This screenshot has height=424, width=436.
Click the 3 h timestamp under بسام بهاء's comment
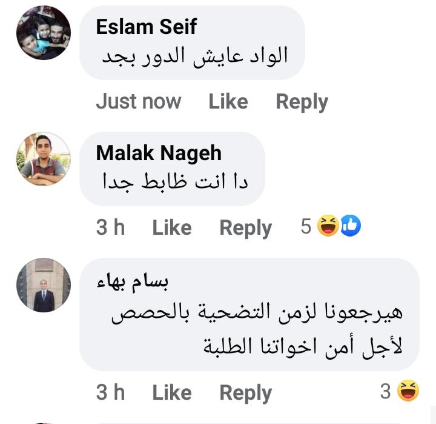(110, 392)
